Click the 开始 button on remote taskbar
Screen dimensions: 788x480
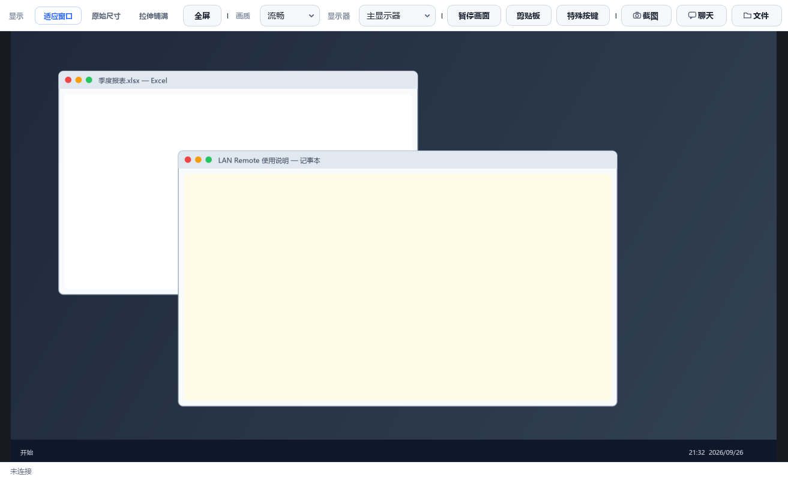coord(27,452)
